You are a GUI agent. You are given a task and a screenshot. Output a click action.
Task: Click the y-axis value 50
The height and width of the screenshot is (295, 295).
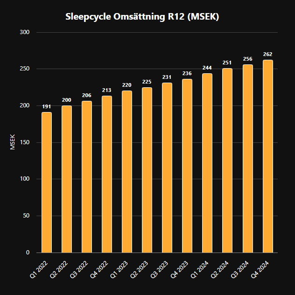(26, 216)
